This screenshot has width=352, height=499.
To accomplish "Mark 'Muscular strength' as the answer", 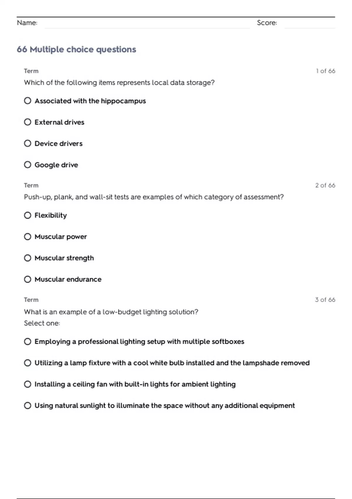I will tap(28, 258).
